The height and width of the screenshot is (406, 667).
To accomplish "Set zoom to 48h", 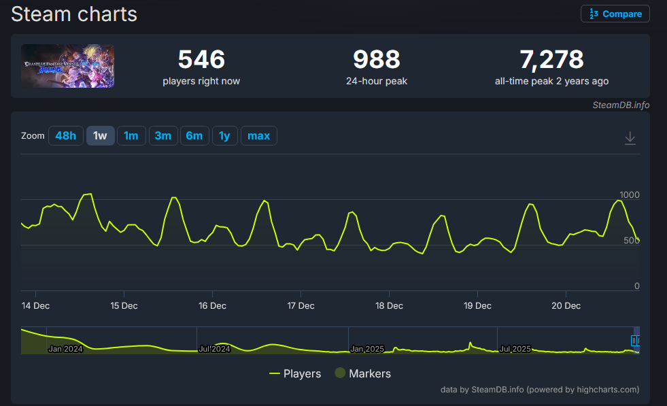I will pos(66,136).
